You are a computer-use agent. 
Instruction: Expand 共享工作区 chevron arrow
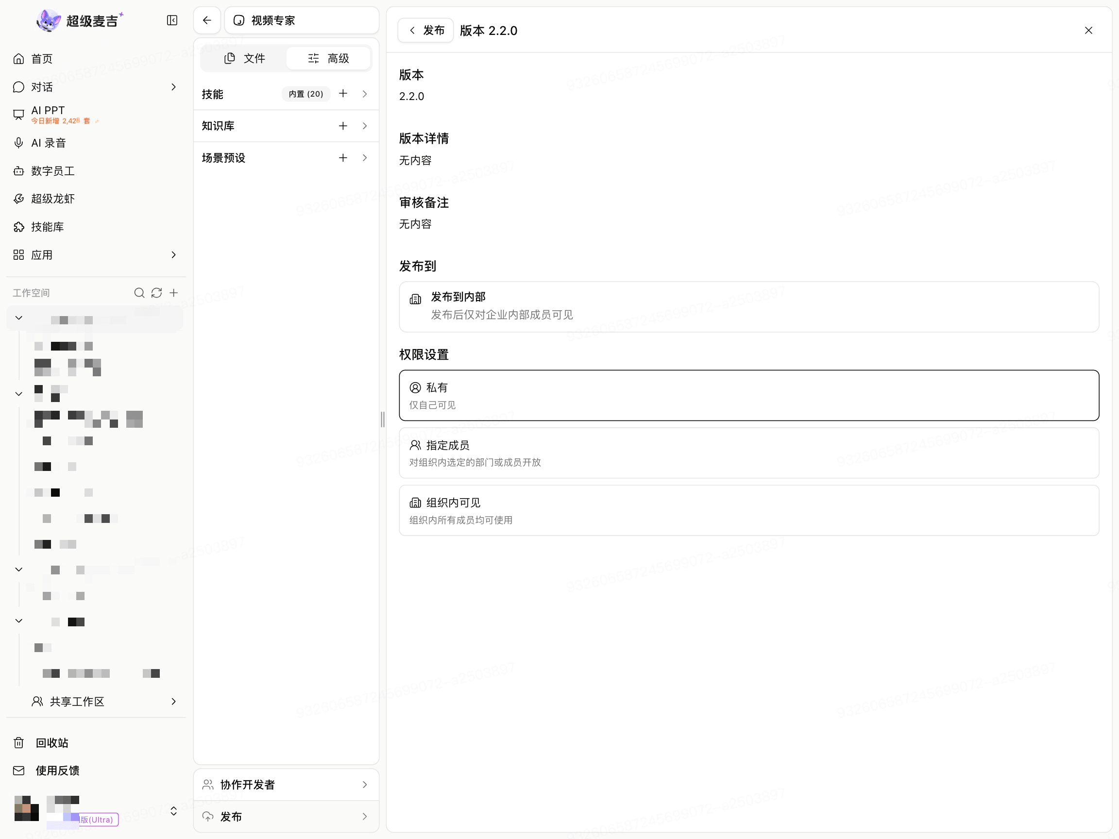pos(173,702)
